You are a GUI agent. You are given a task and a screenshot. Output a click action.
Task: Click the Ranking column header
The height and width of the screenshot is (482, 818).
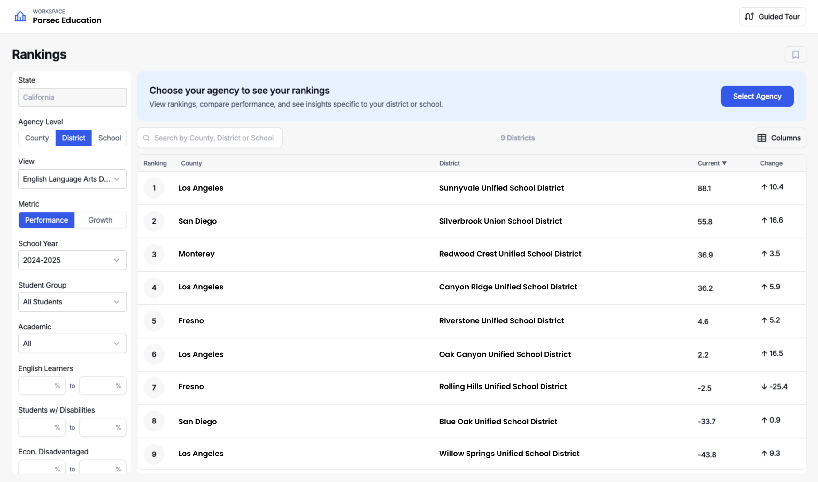[155, 163]
